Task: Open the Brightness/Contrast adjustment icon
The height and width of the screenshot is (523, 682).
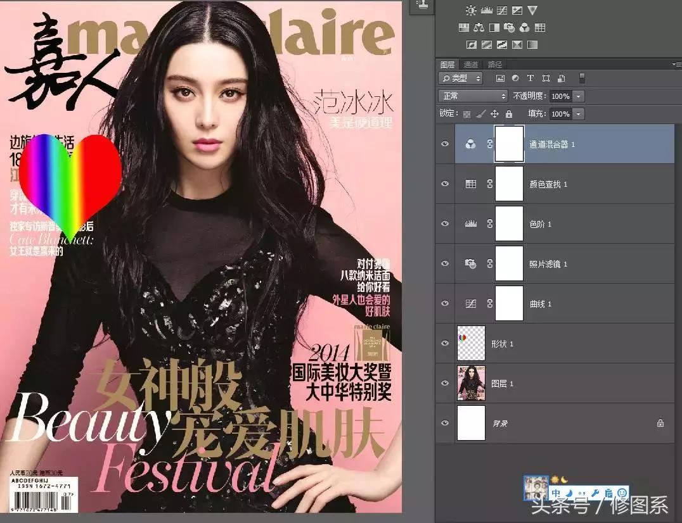Action: click(x=470, y=10)
